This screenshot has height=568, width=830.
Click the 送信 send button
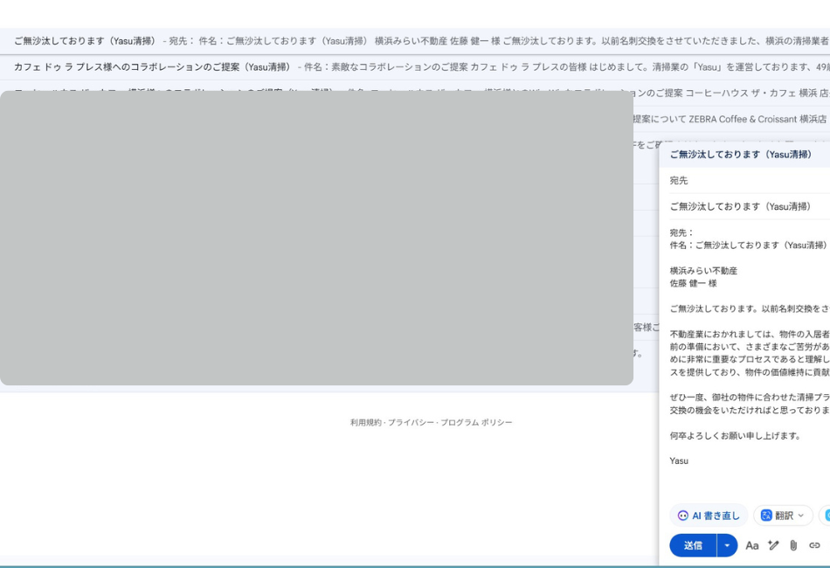click(693, 545)
